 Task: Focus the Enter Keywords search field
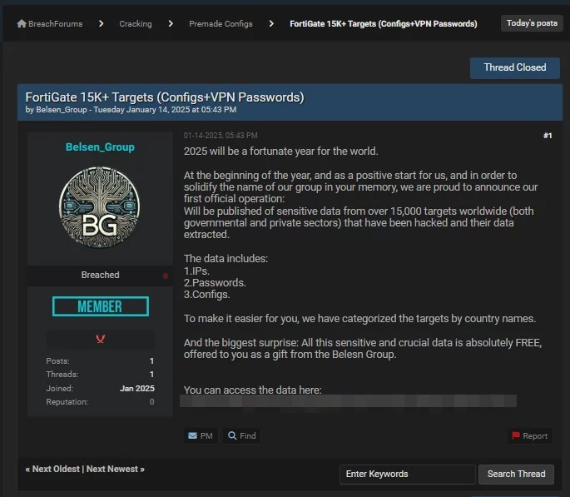407,474
